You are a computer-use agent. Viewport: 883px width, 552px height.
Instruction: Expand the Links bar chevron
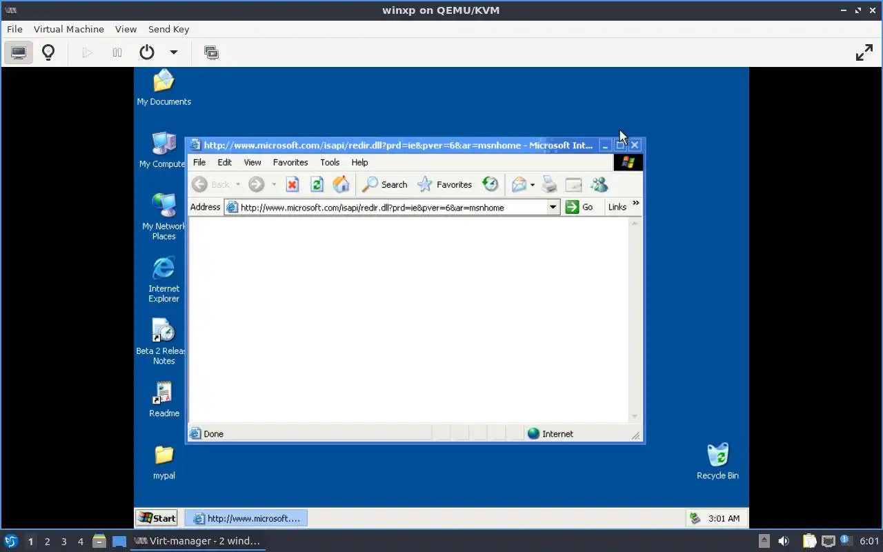coord(636,204)
